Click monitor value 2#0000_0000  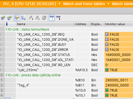119,85
